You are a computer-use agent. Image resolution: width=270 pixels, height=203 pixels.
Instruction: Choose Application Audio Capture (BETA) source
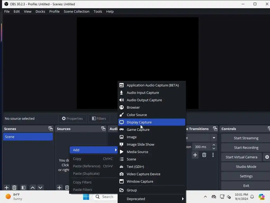pos(152,85)
